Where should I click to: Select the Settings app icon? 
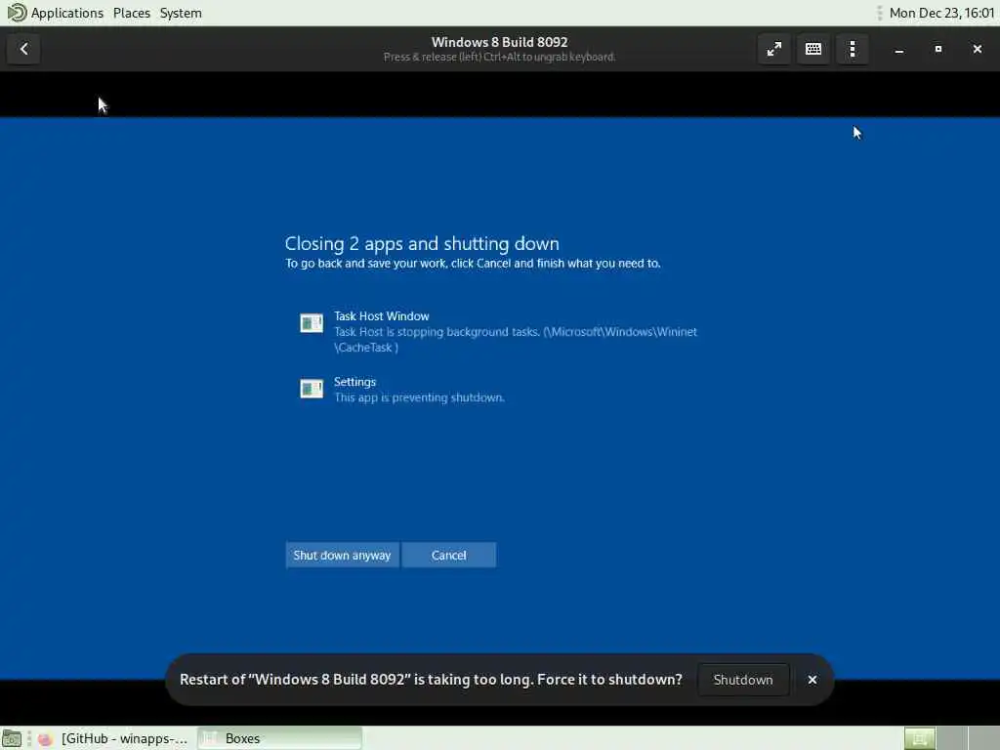(x=312, y=389)
